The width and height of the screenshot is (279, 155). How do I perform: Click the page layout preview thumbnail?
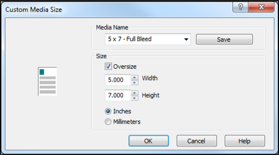[47, 82]
